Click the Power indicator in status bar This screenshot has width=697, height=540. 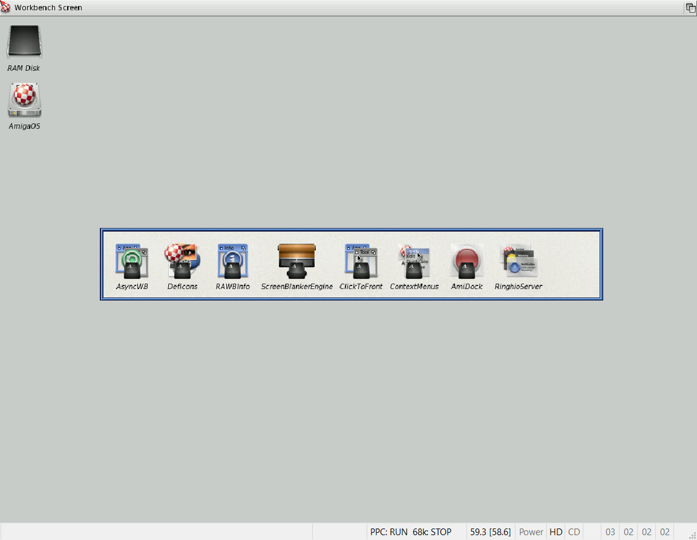[531, 532]
